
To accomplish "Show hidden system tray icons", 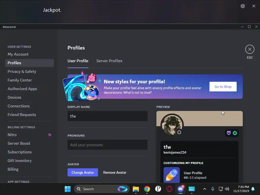I will tap(205, 189).
